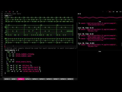122x92 pixels.
Task: Click 'drum_cymbal_open.flac' in the log
Action: [x=96, y=37]
